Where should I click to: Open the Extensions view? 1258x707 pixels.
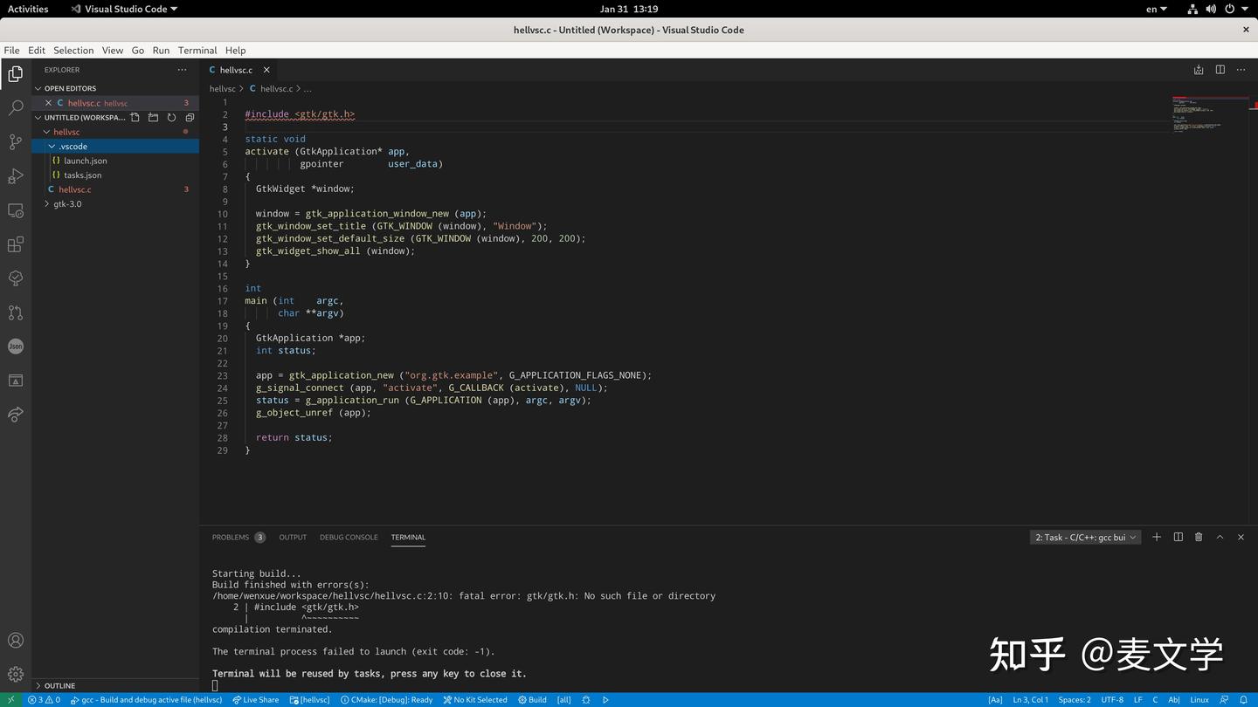(x=15, y=244)
